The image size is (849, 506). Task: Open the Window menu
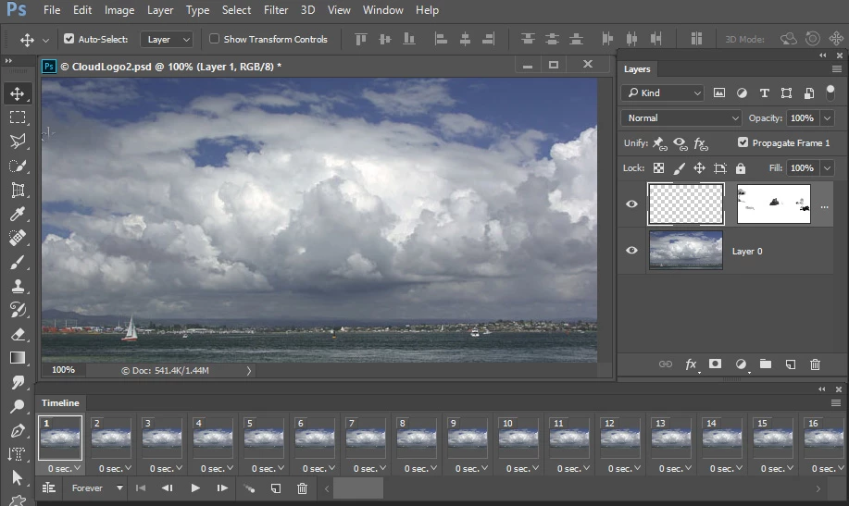[382, 10]
